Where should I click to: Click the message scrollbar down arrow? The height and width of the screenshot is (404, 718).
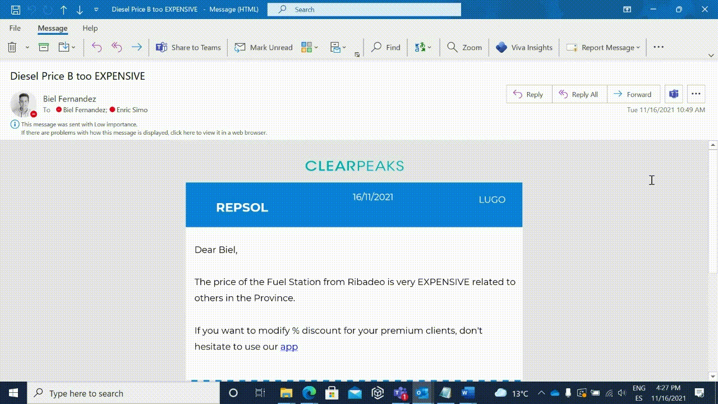(713, 377)
